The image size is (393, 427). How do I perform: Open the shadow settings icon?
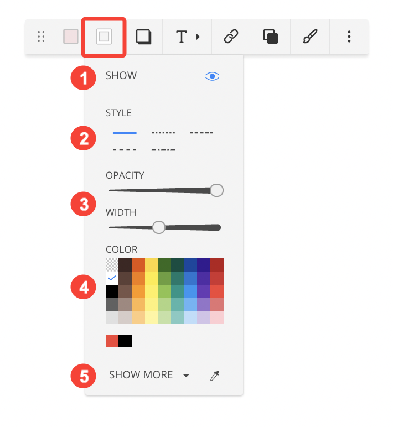tap(143, 37)
